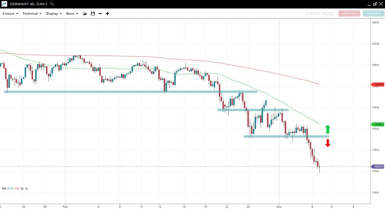Image resolution: width=385 pixels, height=209 pixels.
Task: Open the More menu
Action: pyautogui.click(x=72, y=13)
